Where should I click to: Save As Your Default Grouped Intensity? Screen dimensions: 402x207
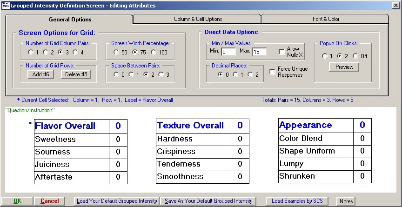(208, 201)
